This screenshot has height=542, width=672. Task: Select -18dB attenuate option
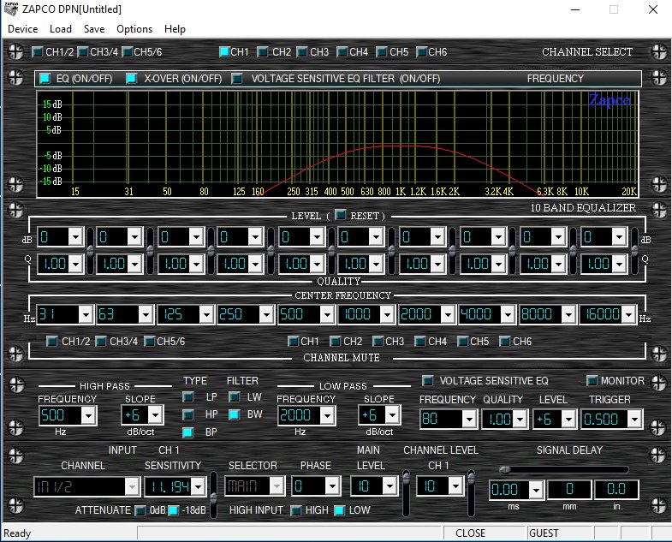(x=173, y=510)
